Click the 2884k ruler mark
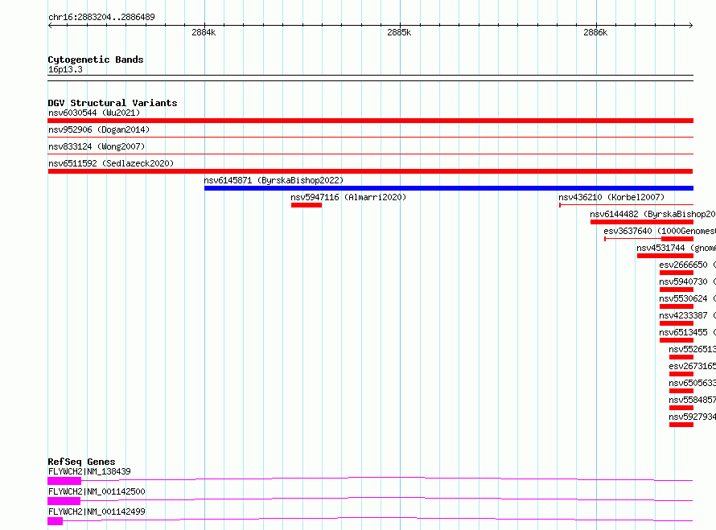The width and height of the screenshot is (716, 530). coord(204,32)
